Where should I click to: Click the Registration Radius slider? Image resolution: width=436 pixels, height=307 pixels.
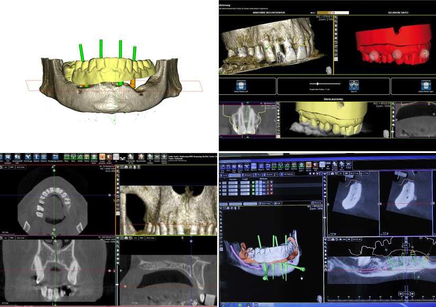click(317, 84)
